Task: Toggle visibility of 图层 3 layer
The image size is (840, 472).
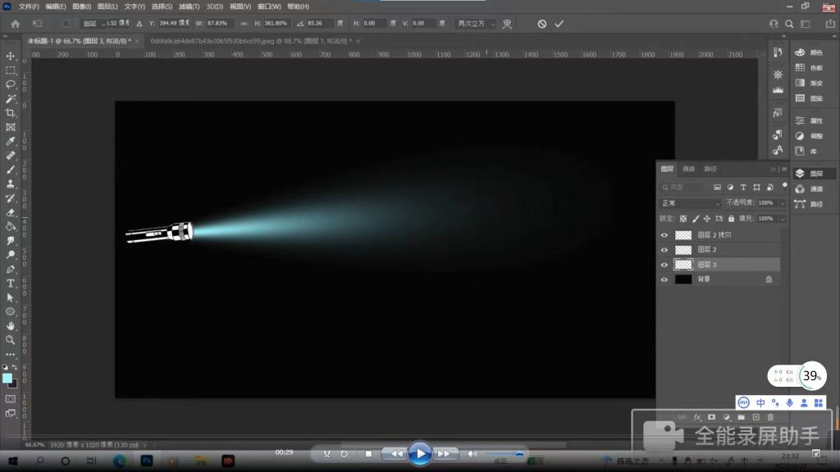Action: coord(664,265)
